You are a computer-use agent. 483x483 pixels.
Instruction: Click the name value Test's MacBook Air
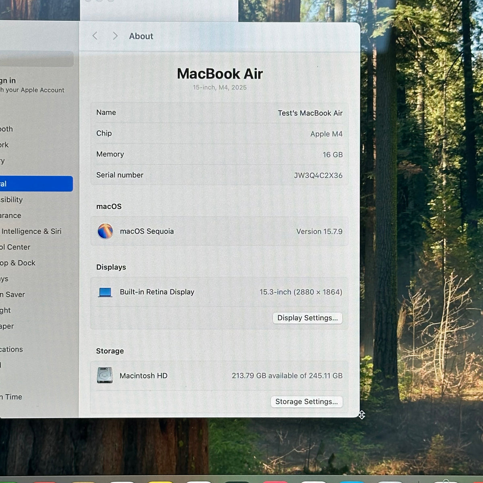coord(310,113)
